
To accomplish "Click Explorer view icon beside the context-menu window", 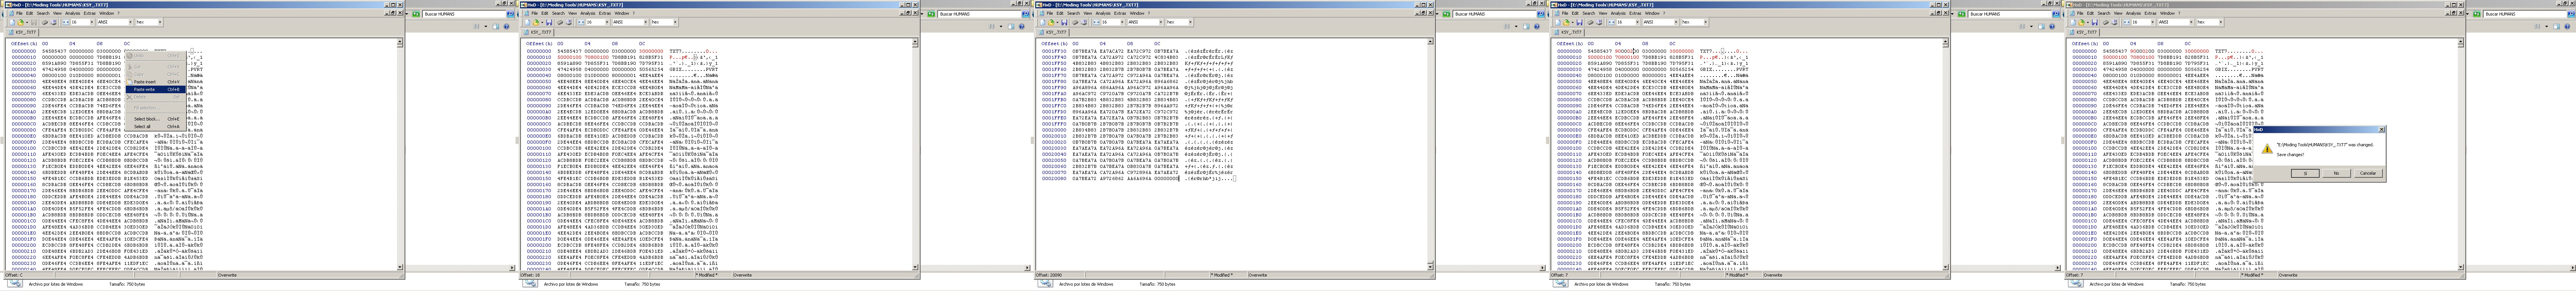I will (477, 26).
